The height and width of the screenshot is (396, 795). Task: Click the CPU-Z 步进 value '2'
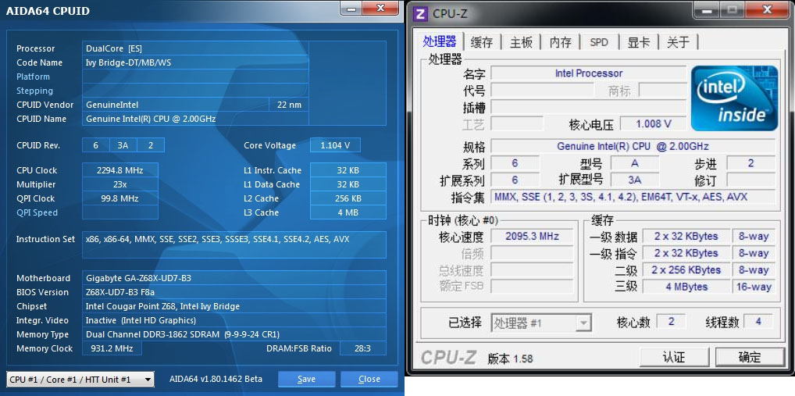point(751,162)
